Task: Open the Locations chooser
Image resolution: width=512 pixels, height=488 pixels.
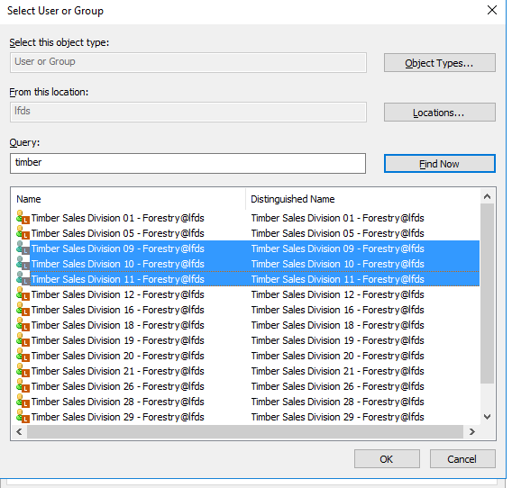Action: pyautogui.click(x=440, y=113)
